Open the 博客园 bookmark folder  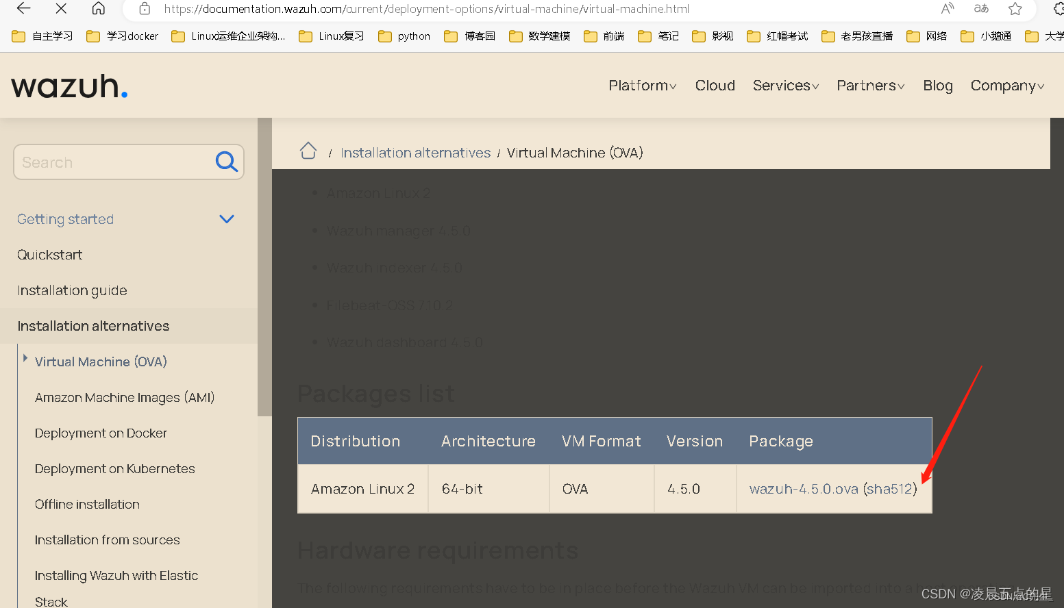click(x=470, y=36)
